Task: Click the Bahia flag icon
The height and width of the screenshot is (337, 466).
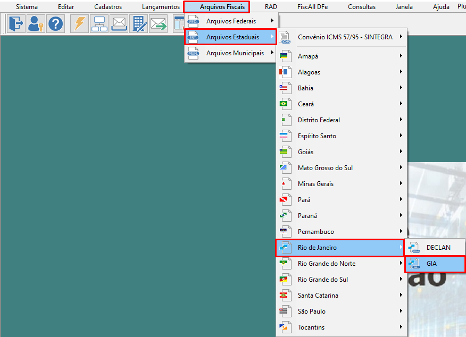Action: pos(285,88)
